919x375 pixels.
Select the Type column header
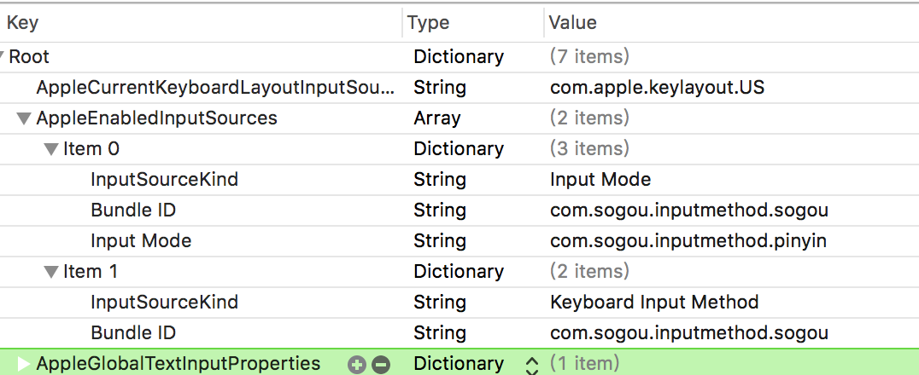click(429, 23)
